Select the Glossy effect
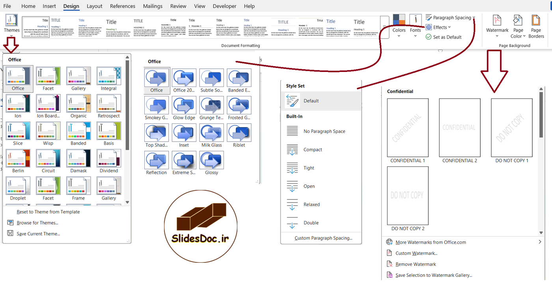Viewport: 552px width, 282px height. (x=212, y=164)
